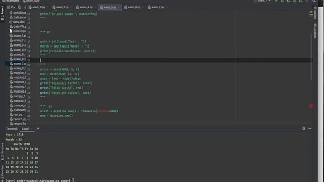Select the dataRW file in project tree
Screen dimensions: 324x182
coord(18,27)
